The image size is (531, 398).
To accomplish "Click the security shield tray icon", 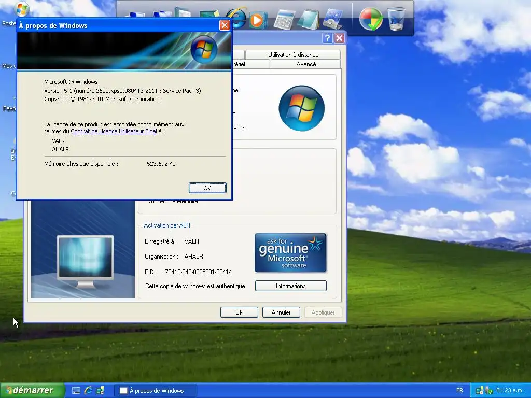I will [x=488, y=391].
